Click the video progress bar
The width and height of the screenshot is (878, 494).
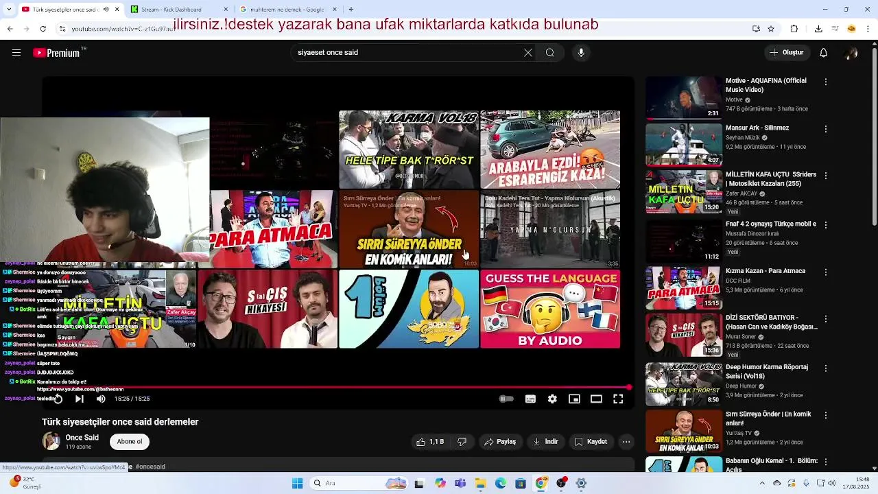pyautogui.click(x=336, y=388)
